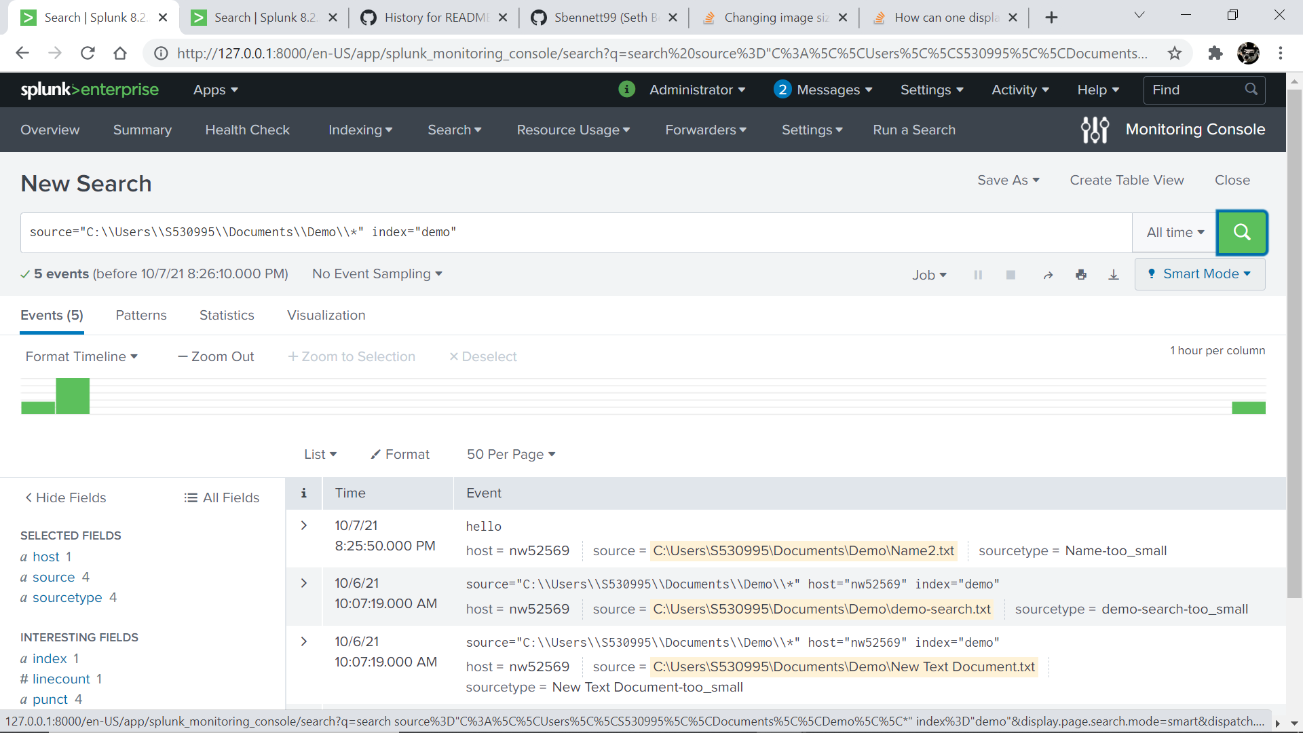The width and height of the screenshot is (1303, 733).
Task: Reload the browser page
Action: (x=88, y=53)
